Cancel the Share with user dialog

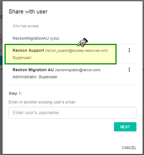[129, 148]
